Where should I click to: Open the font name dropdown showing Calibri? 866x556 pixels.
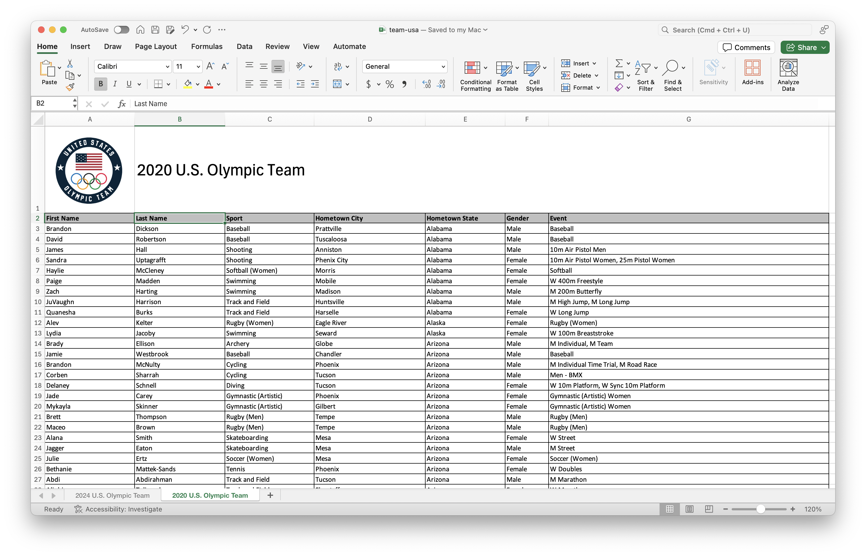pyautogui.click(x=167, y=67)
